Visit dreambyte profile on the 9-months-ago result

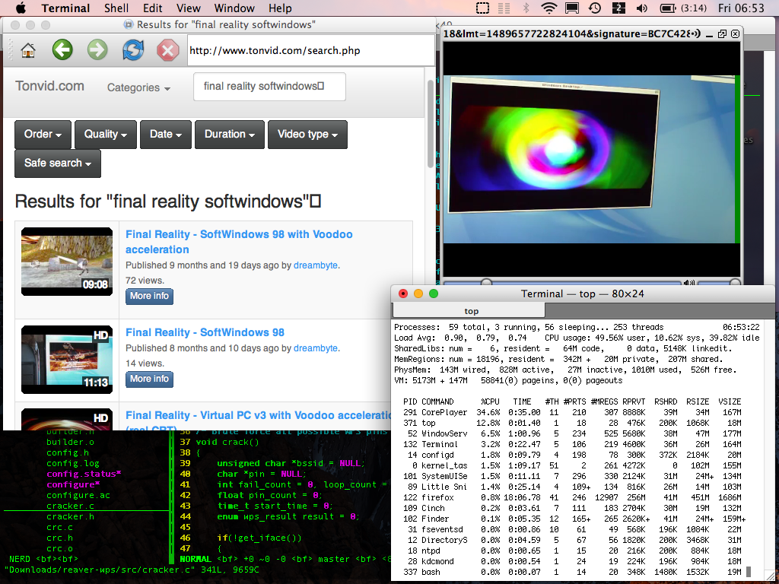pos(316,265)
